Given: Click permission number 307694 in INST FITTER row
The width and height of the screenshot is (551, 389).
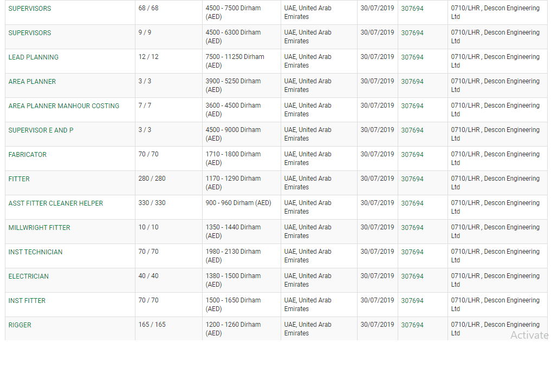Looking at the screenshot, I should (412, 301).
